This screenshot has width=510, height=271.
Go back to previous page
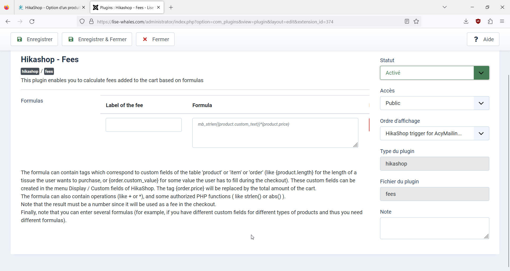pyautogui.click(x=8, y=22)
